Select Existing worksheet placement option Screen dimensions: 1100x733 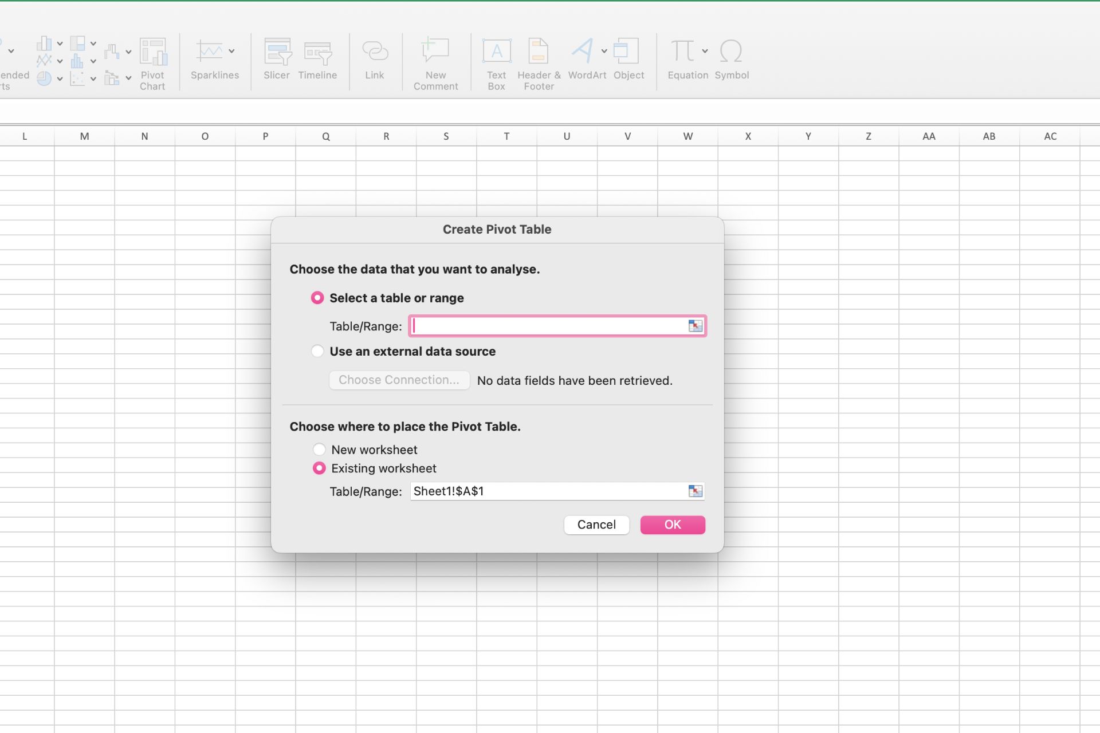(319, 468)
